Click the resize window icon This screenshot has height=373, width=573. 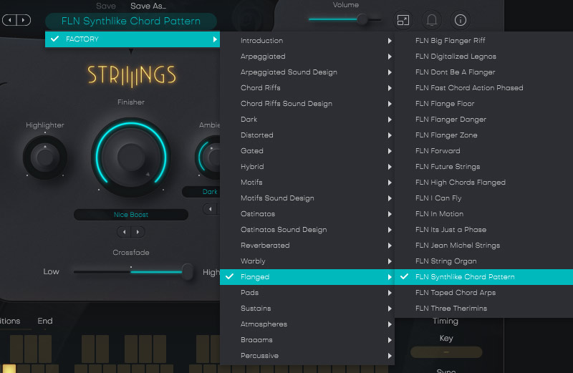[403, 20]
